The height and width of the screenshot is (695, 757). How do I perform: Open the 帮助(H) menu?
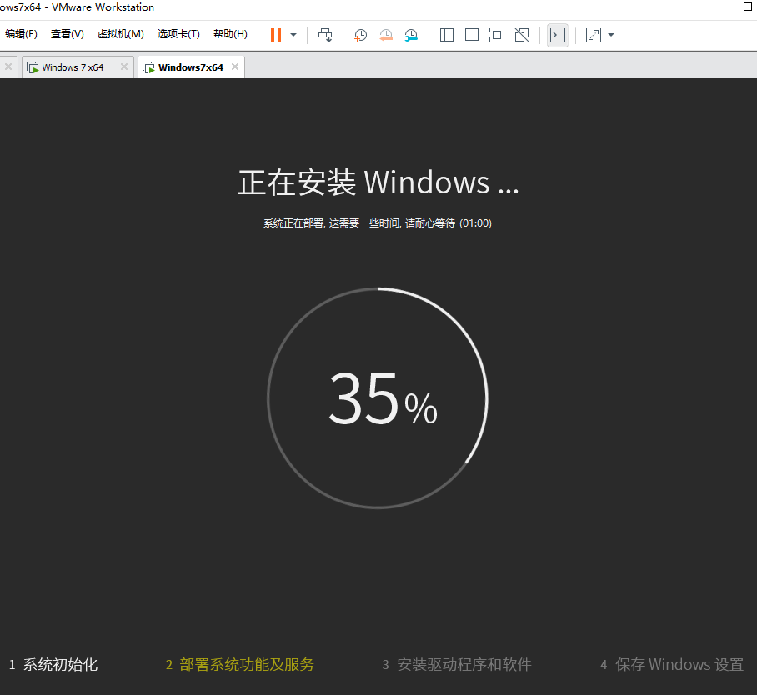[230, 34]
